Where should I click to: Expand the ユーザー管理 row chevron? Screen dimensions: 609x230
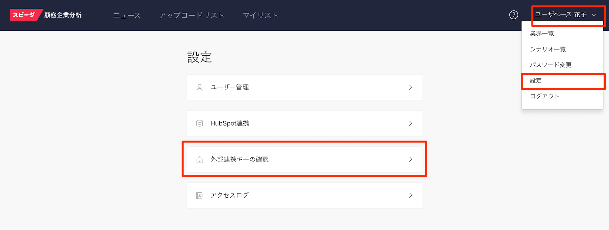click(411, 87)
